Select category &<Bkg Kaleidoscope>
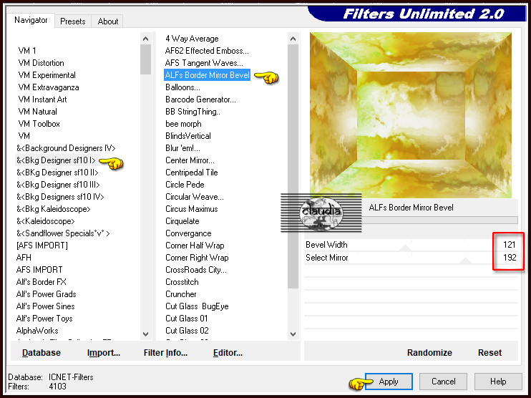 click(54, 209)
